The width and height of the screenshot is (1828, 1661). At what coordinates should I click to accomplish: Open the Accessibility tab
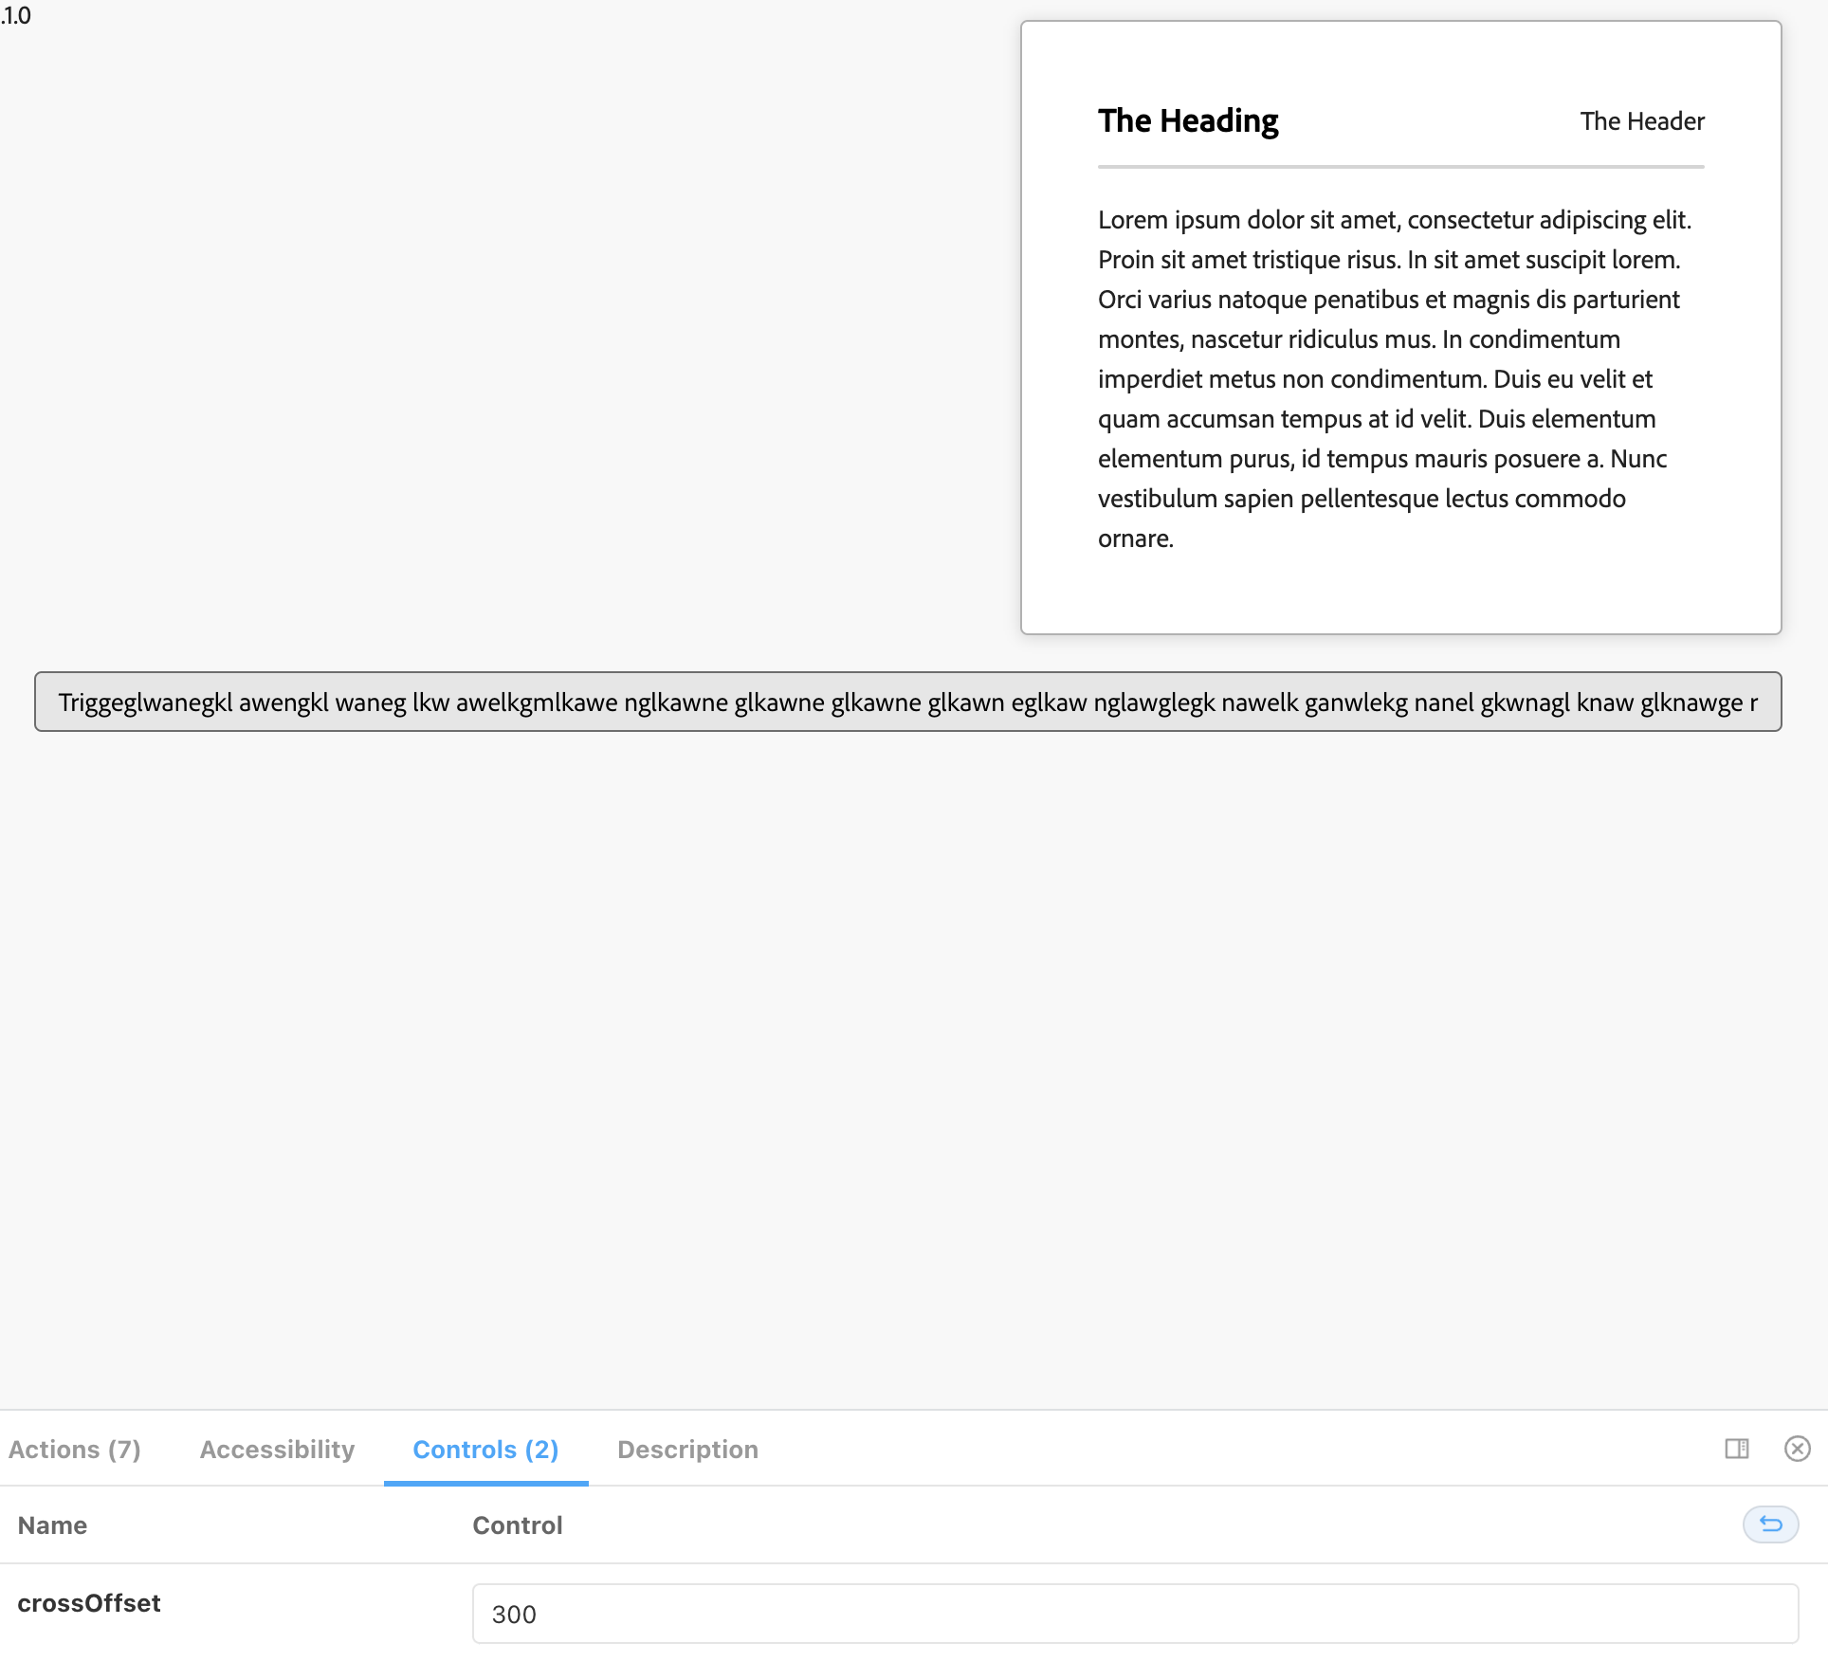[x=277, y=1450]
